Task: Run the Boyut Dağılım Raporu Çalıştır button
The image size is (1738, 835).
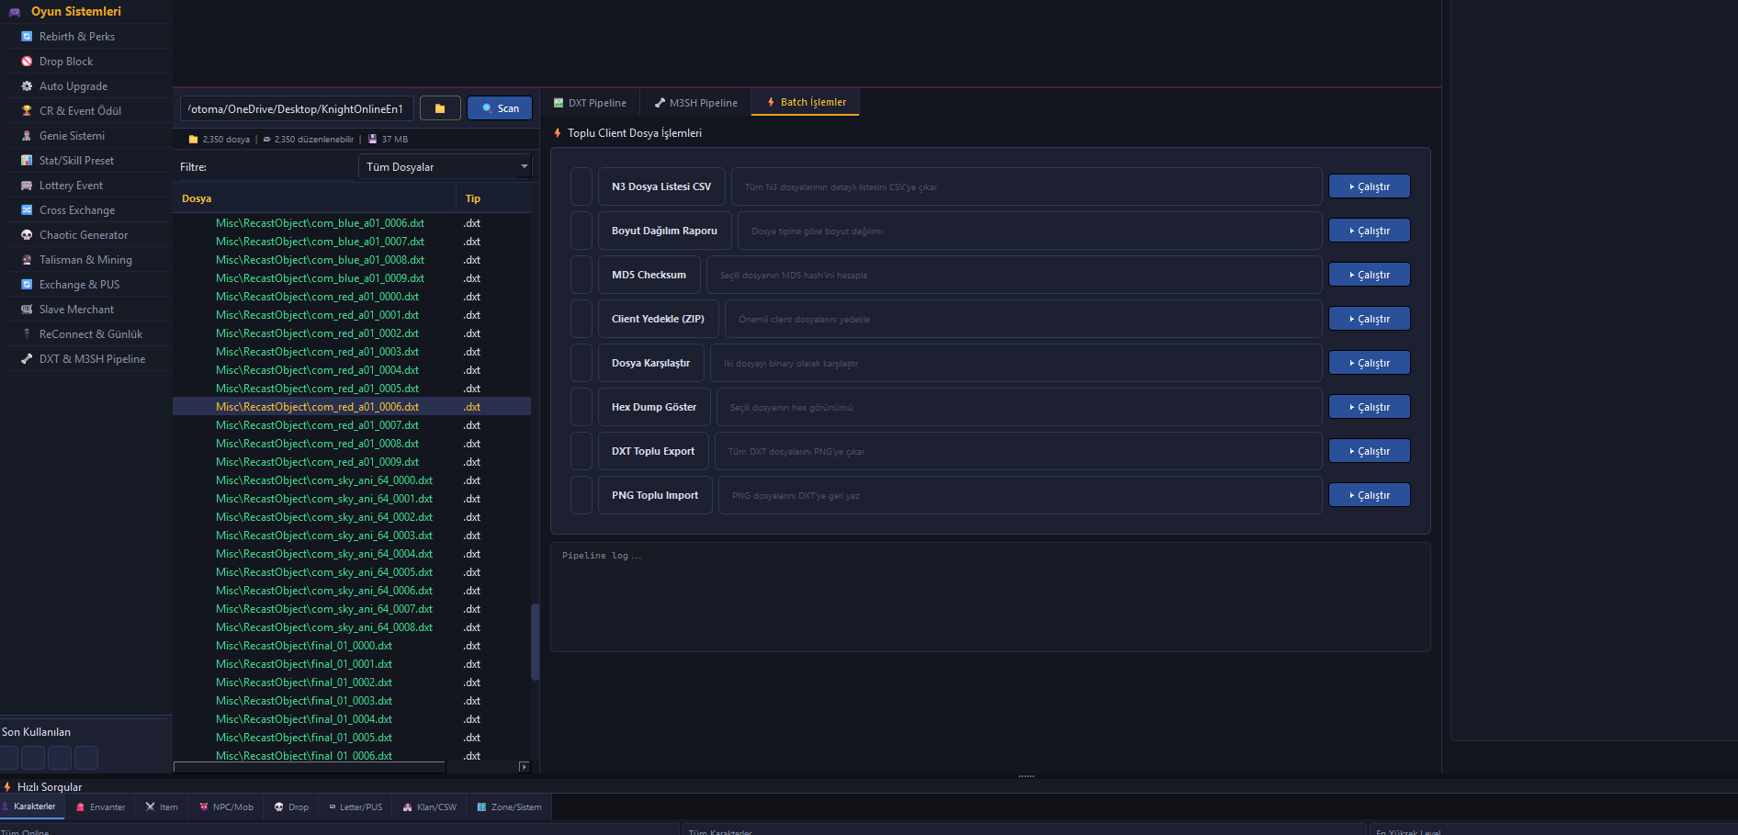Action: (x=1369, y=231)
